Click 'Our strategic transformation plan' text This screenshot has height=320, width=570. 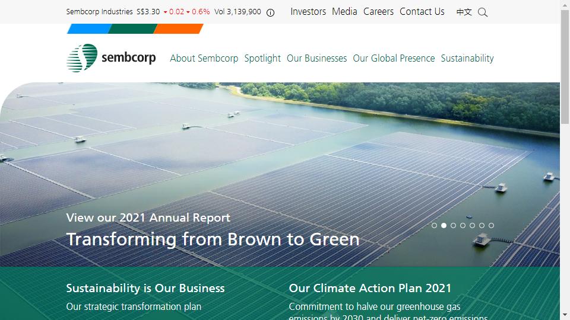click(x=134, y=306)
